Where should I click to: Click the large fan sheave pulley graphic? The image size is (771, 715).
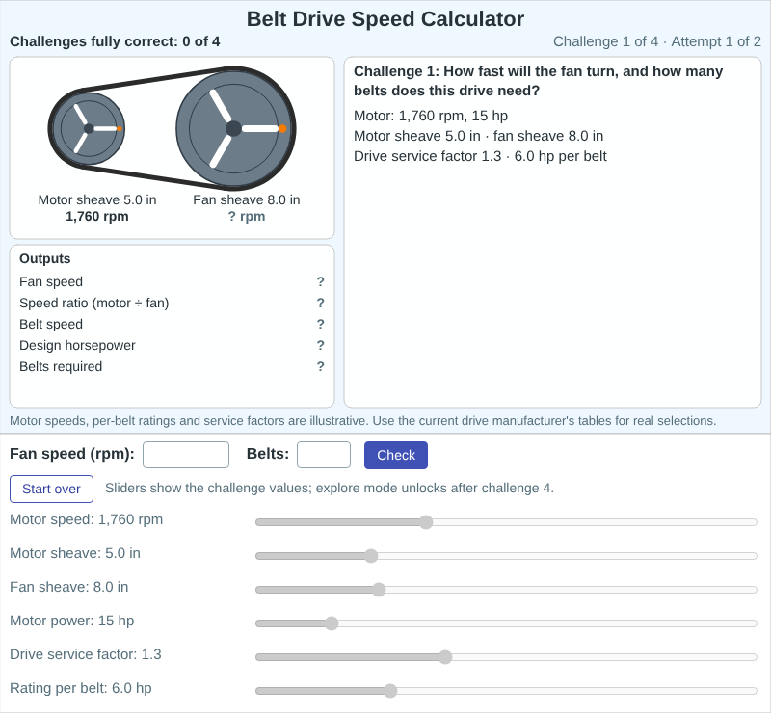tap(233, 129)
